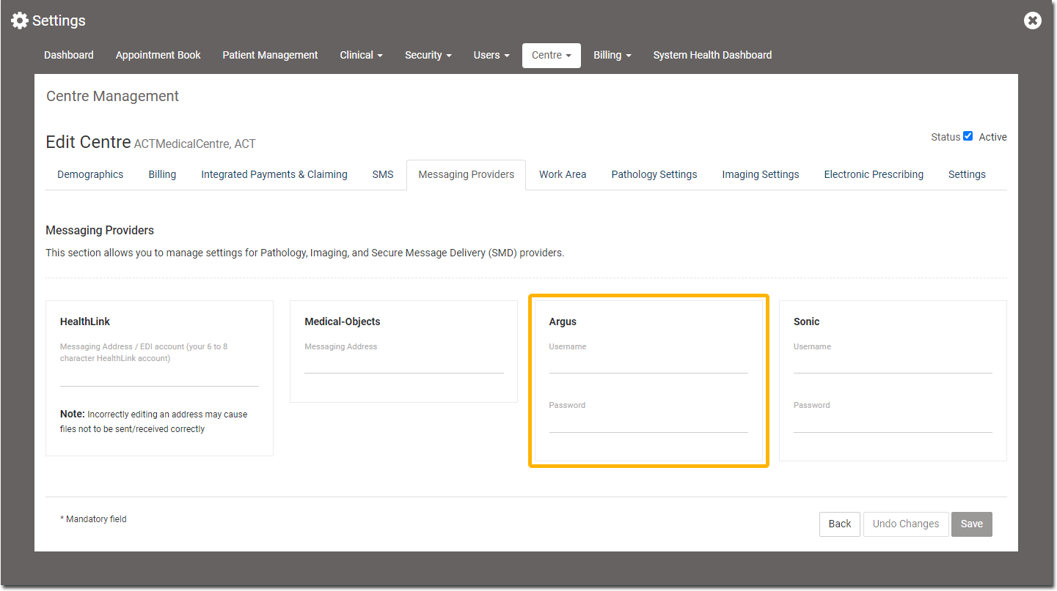The image size is (1057, 591).
Task: Click the Settings gear icon
Action: pyautogui.click(x=20, y=21)
